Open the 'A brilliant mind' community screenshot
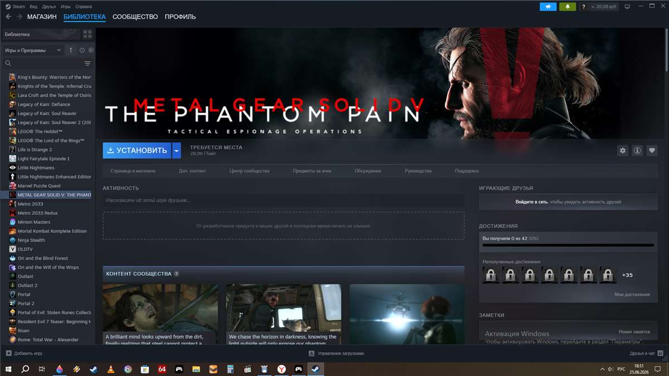This screenshot has width=669, height=376. (160, 314)
